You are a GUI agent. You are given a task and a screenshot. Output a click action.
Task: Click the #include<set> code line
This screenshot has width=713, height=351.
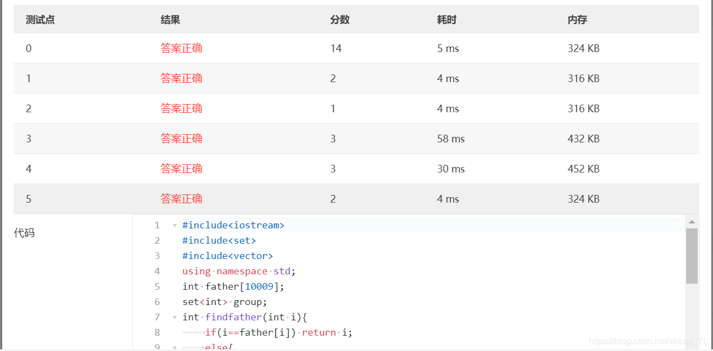(219, 240)
